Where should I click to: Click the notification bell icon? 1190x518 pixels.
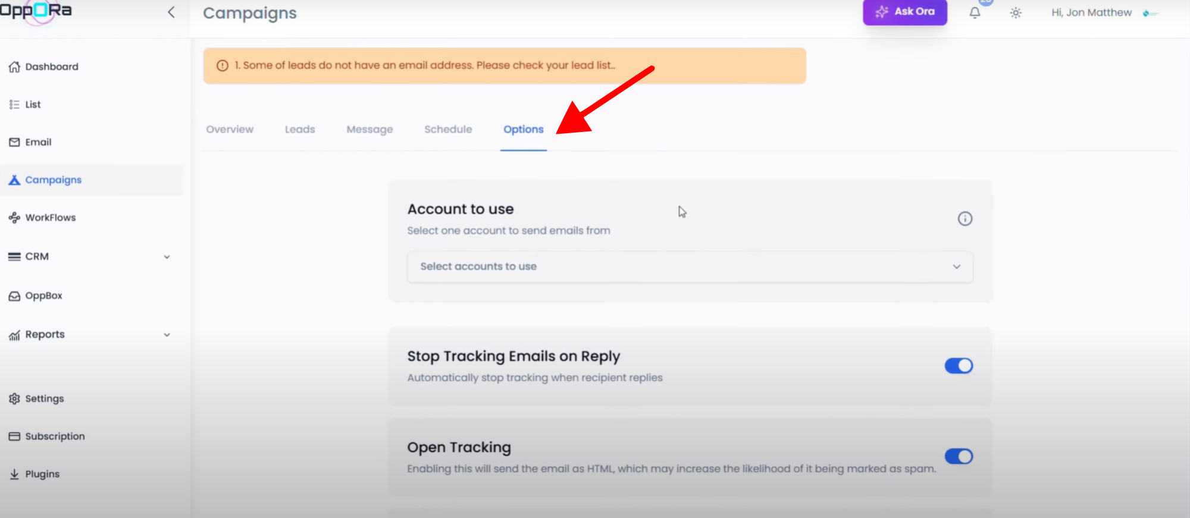(975, 12)
